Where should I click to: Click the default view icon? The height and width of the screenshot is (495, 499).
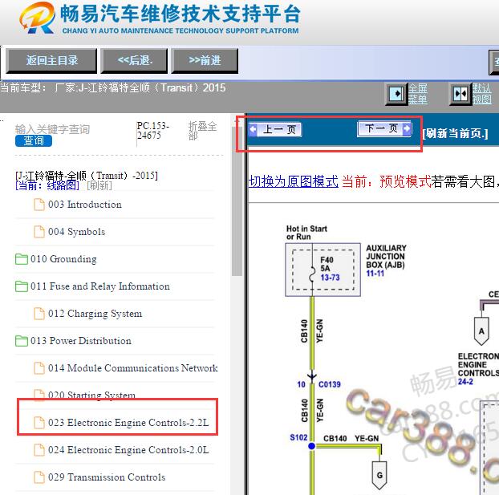pyautogui.click(x=460, y=94)
